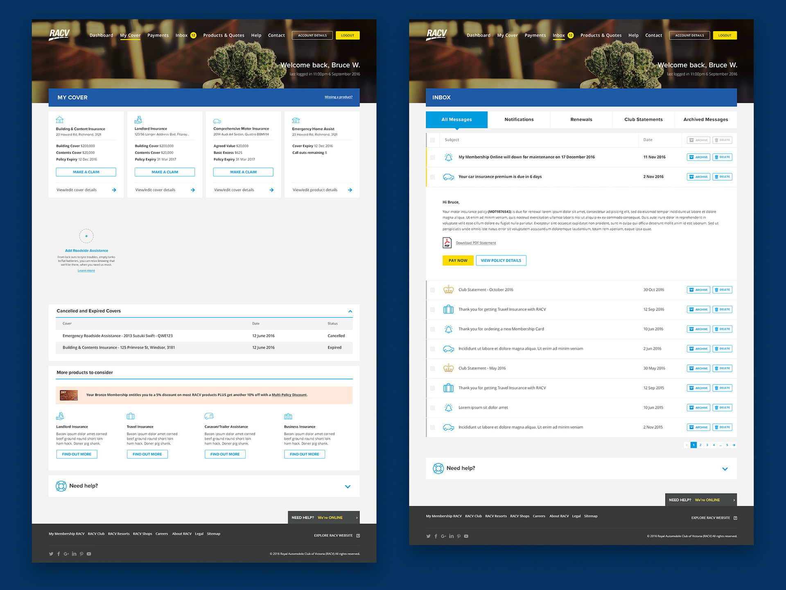Click the crown icon for October club statement
The image size is (786, 590).
(x=448, y=290)
